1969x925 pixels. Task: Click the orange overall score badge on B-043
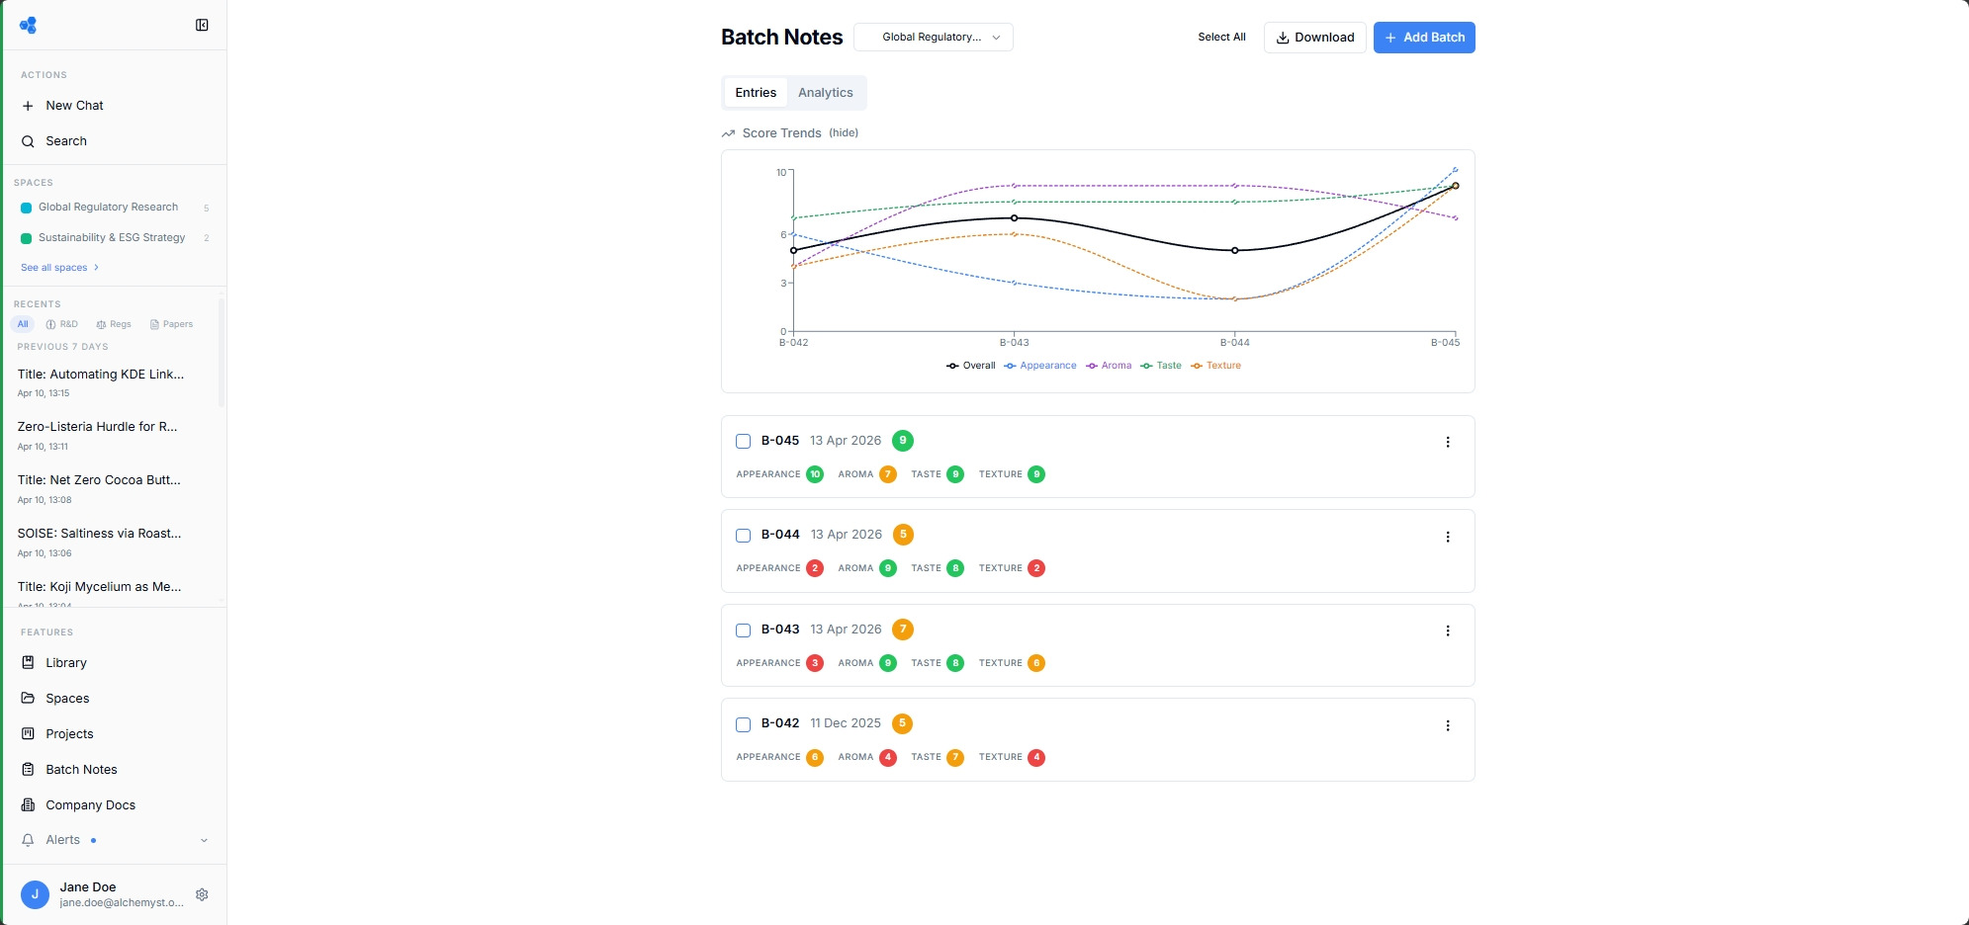click(902, 630)
